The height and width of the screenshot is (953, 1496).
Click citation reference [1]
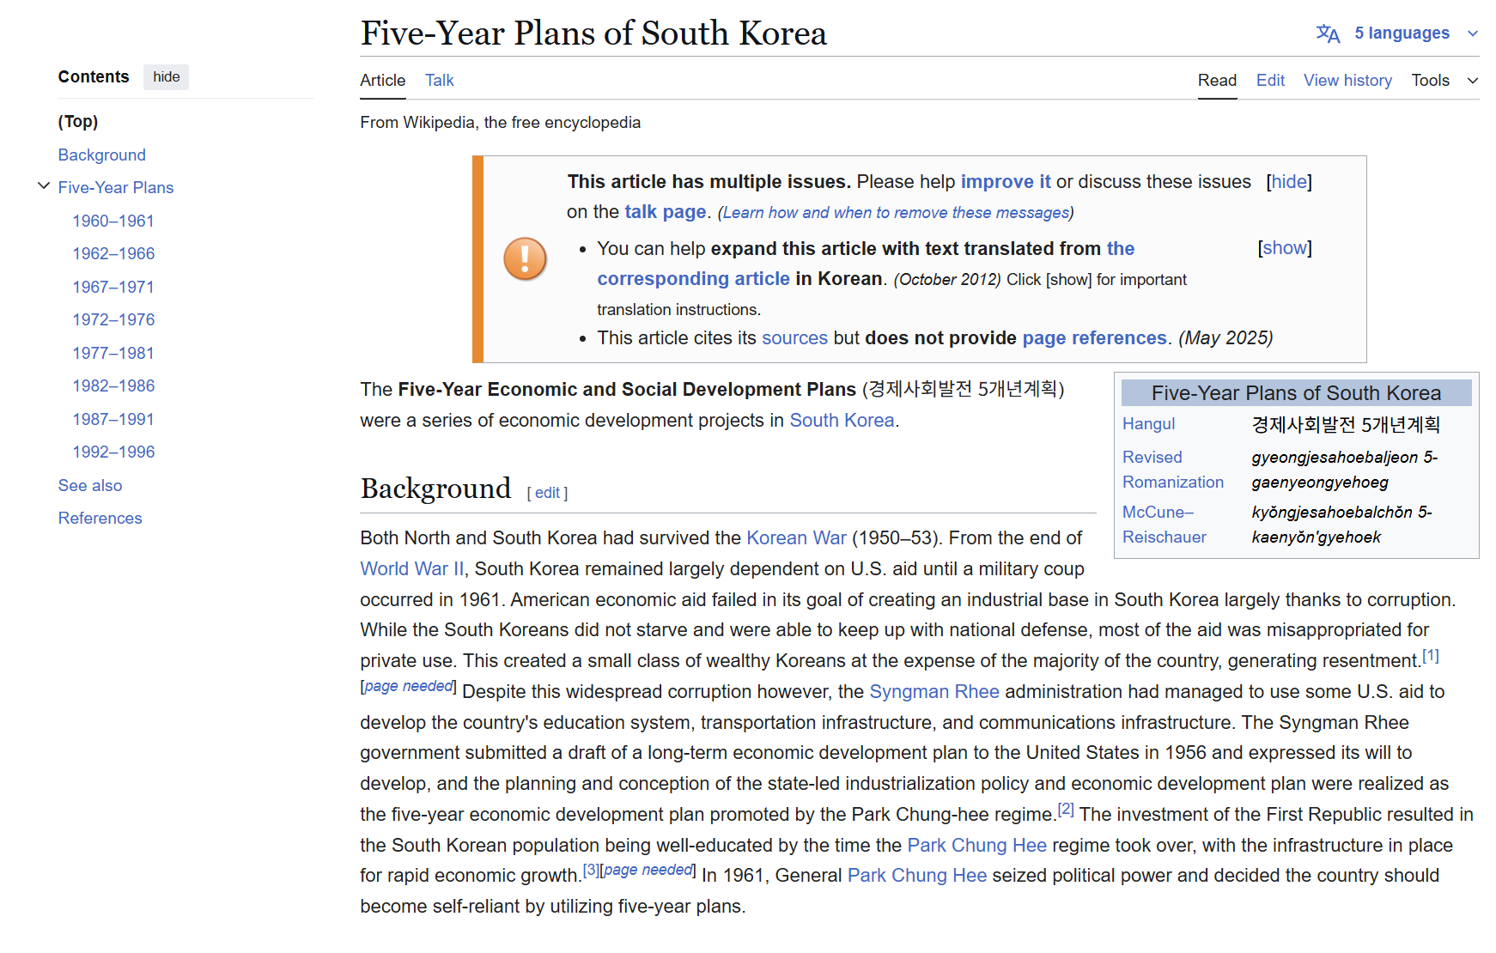click(x=1430, y=656)
